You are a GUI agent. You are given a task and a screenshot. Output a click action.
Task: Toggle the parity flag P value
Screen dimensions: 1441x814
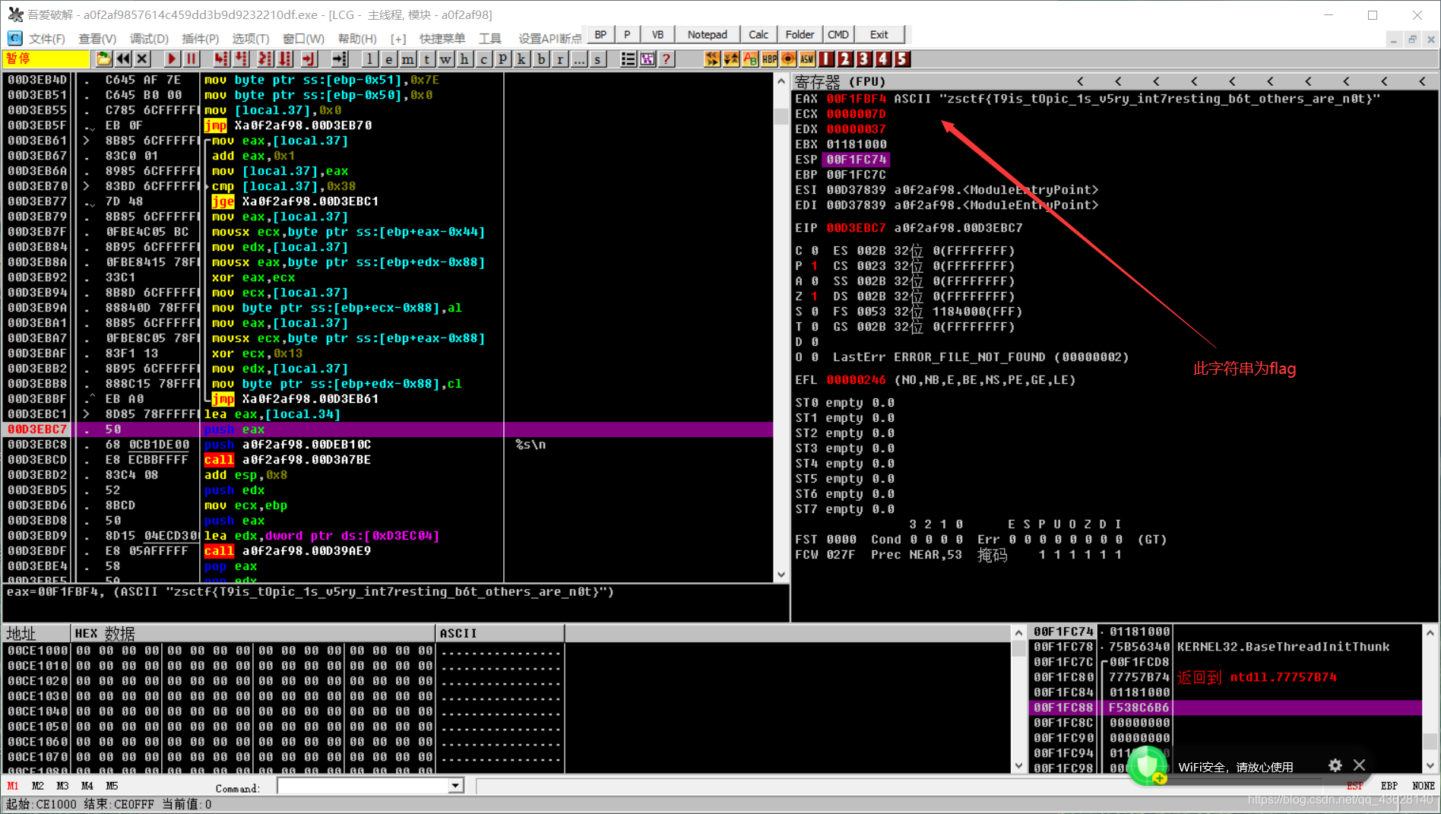(815, 266)
